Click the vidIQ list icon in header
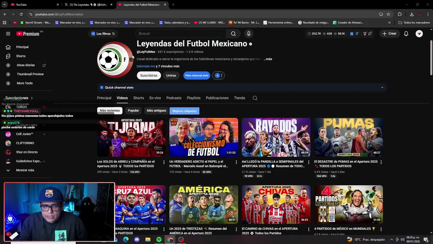The image size is (433, 244). click(357, 34)
